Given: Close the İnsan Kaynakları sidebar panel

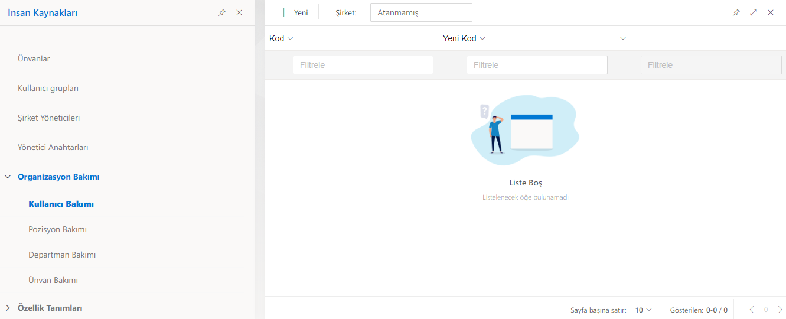Looking at the screenshot, I should coord(239,12).
